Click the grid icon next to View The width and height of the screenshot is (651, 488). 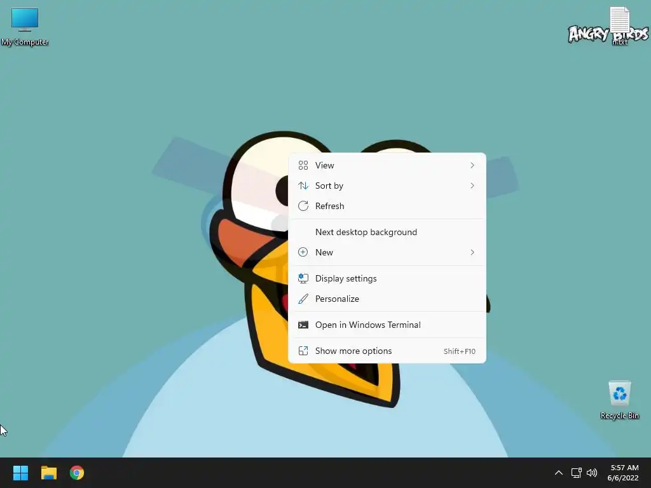[303, 165]
